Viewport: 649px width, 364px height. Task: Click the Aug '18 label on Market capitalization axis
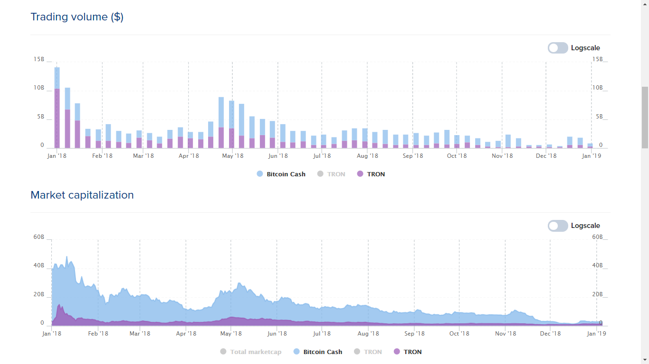click(368, 333)
